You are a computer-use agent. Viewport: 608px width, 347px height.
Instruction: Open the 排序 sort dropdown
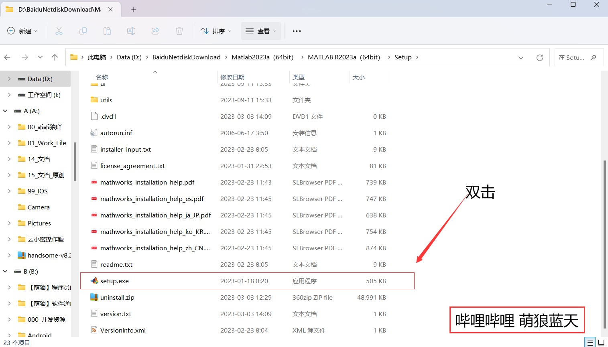pos(216,31)
